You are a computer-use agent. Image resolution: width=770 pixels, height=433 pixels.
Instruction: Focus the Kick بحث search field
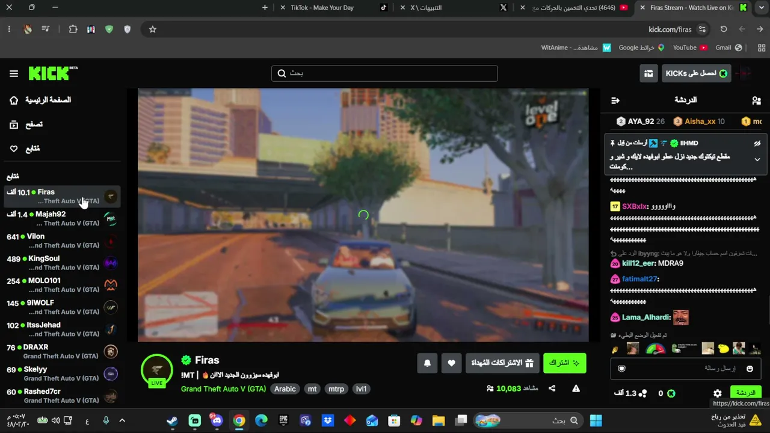point(384,73)
